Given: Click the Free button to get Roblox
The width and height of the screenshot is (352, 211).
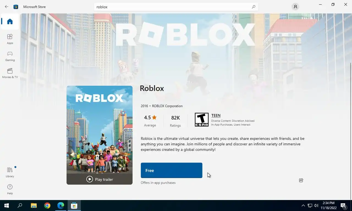Looking at the screenshot, I should coord(172,170).
